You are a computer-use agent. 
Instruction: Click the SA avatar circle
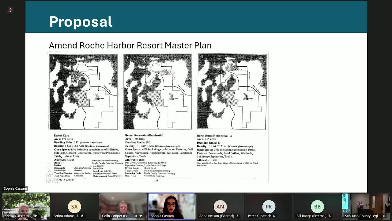[x=74, y=207]
